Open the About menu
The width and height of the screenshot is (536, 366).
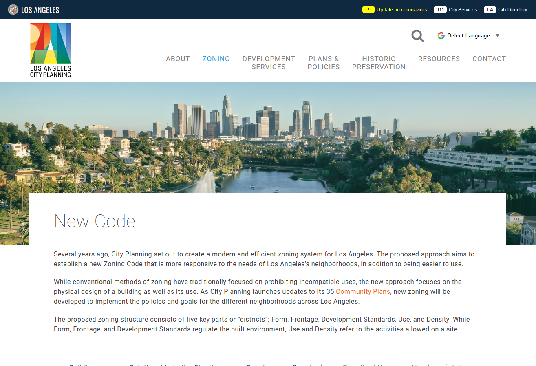pos(178,59)
